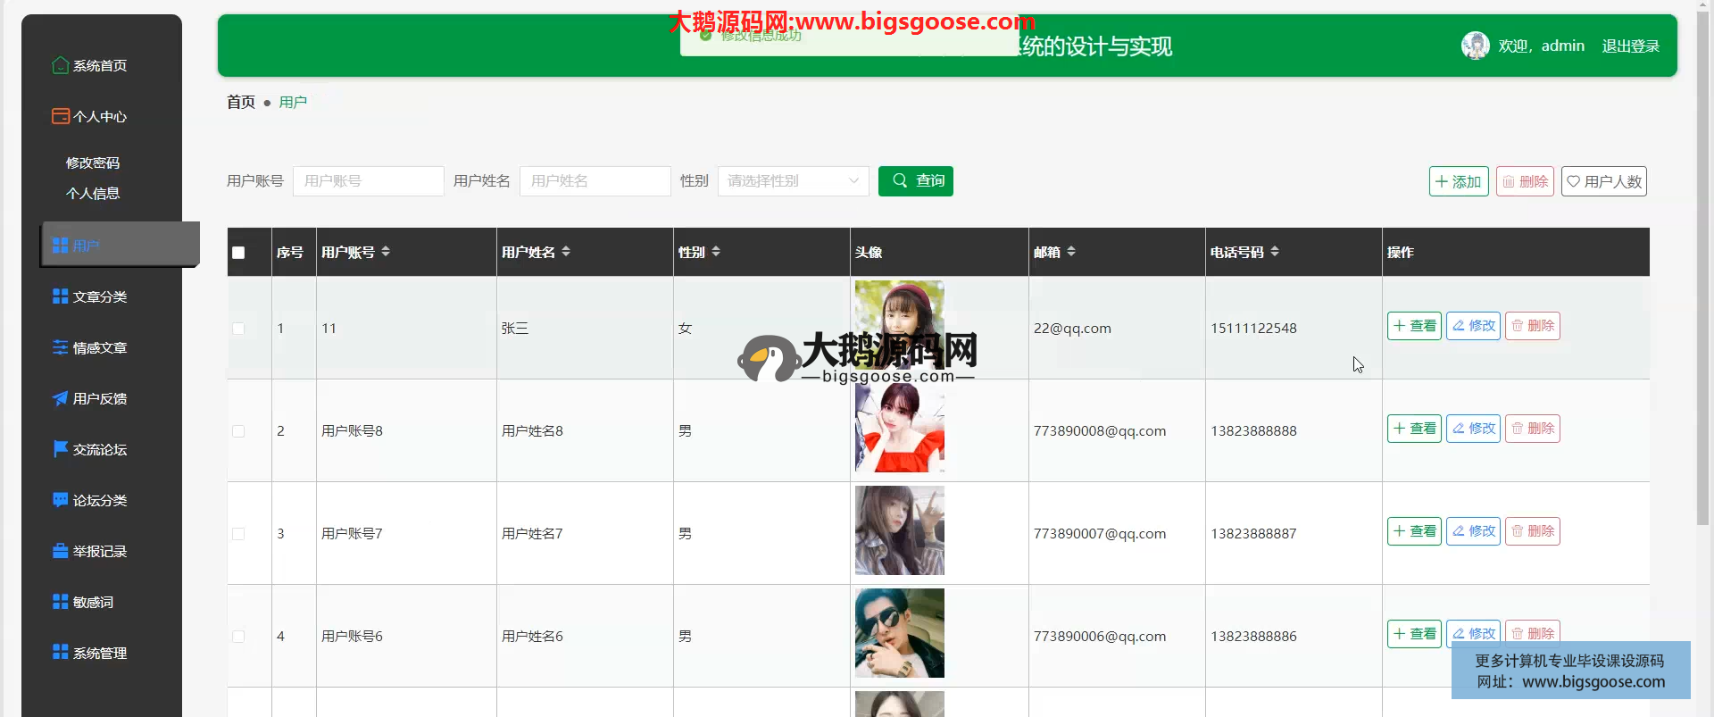The width and height of the screenshot is (1714, 717).
Task: Click the 用户反馈 paper plane icon
Action: (60, 398)
